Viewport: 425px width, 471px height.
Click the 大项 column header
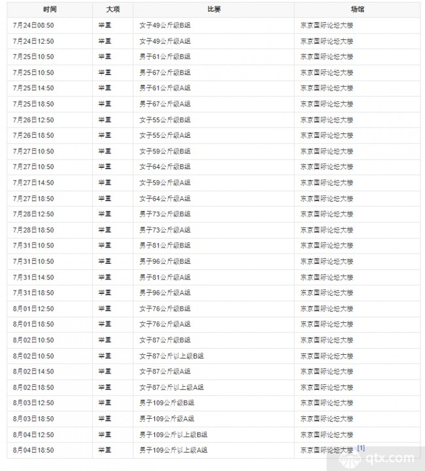[113, 10]
